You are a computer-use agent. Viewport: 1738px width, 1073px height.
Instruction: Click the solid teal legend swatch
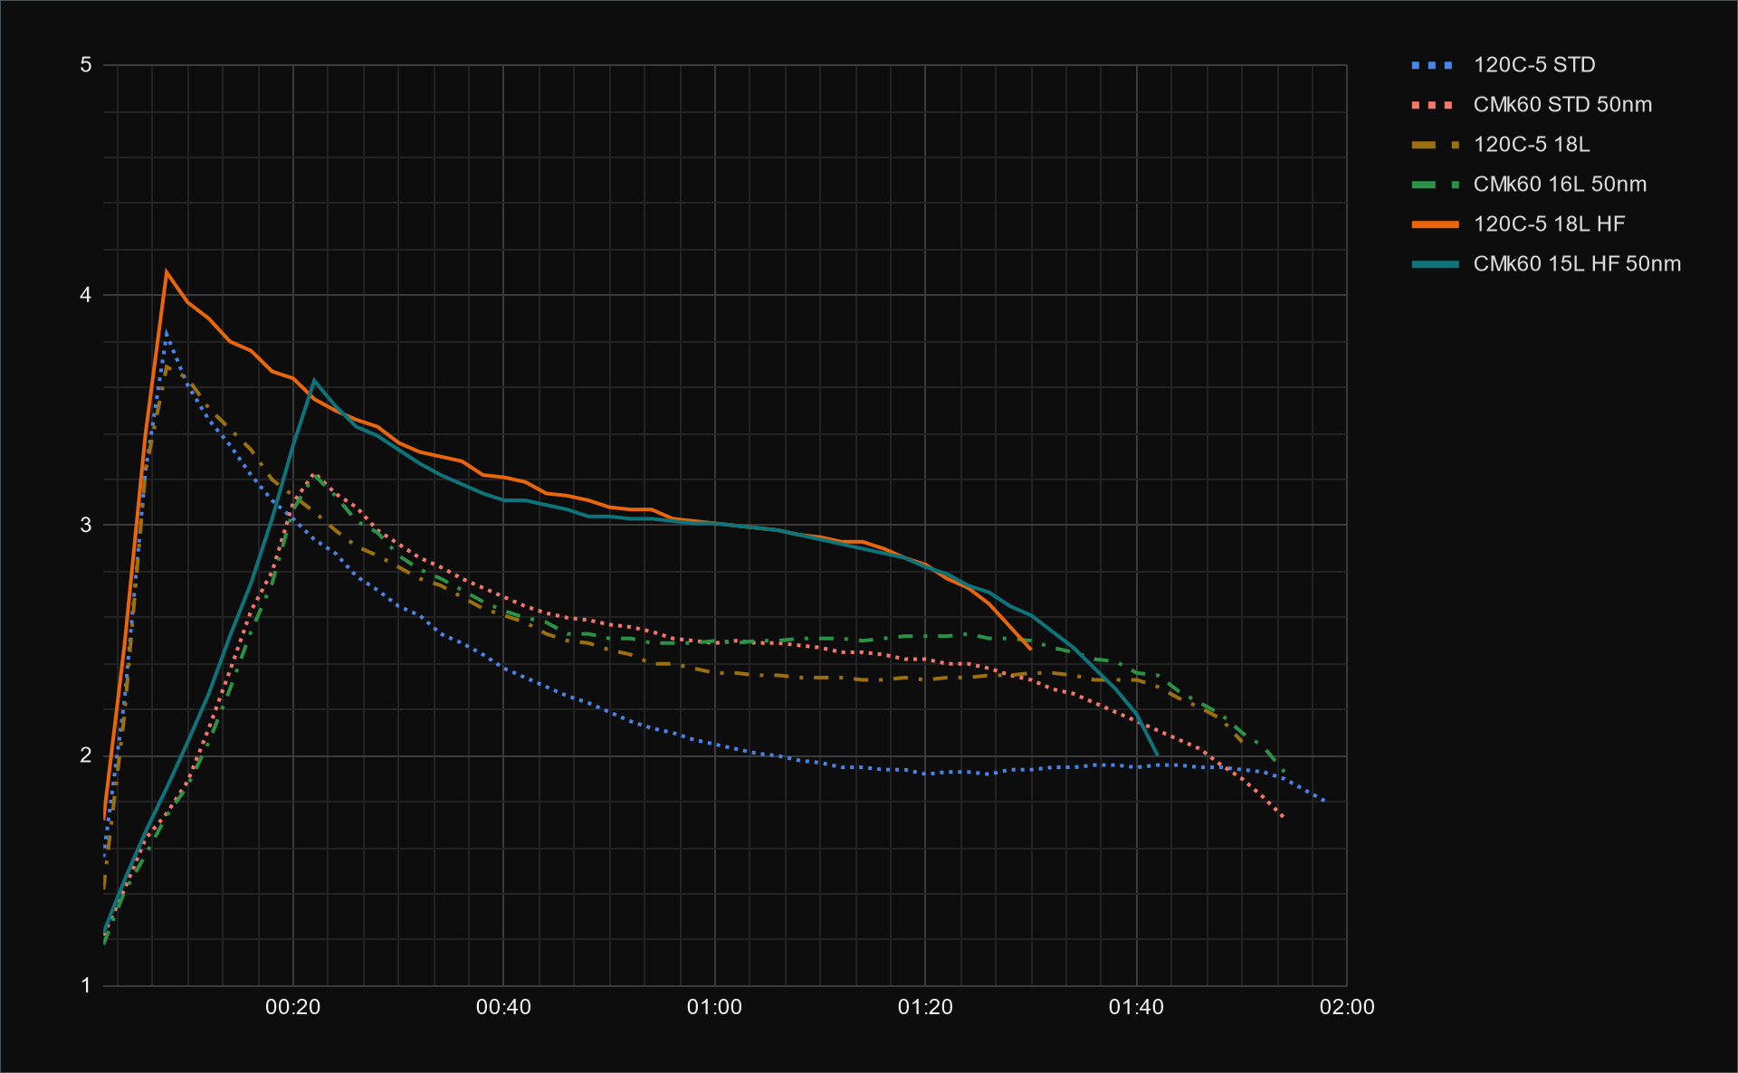coord(1434,264)
